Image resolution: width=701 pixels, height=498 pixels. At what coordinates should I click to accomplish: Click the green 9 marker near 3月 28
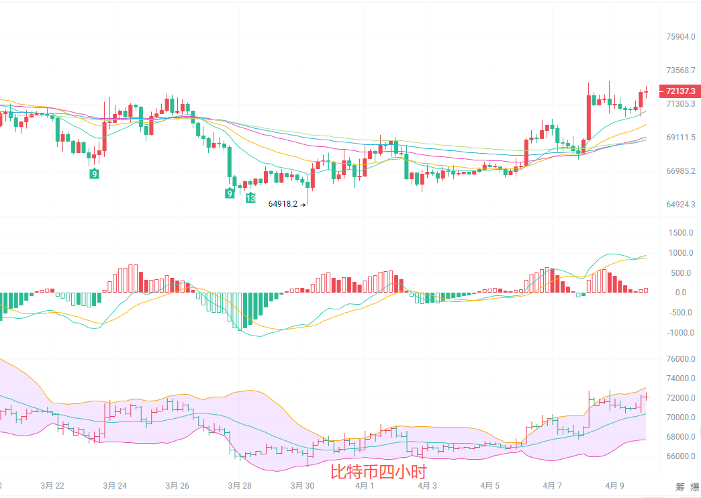coord(230,193)
